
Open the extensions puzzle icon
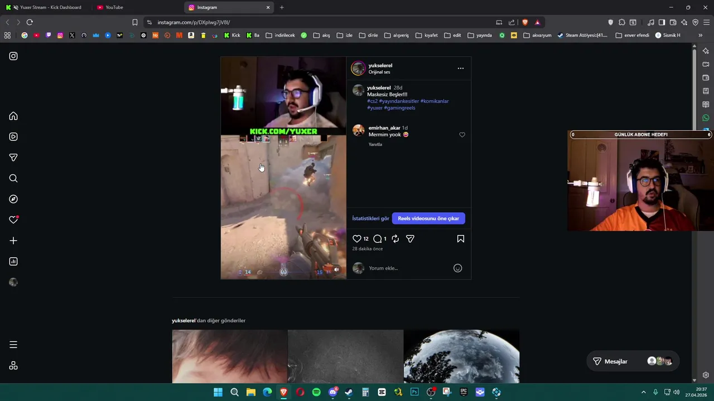[x=621, y=22]
